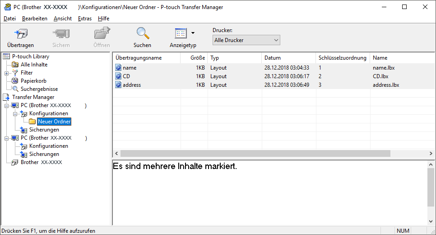Click the 'address' layout file icon
The width and height of the screenshot is (436, 235).
(118, 85)
